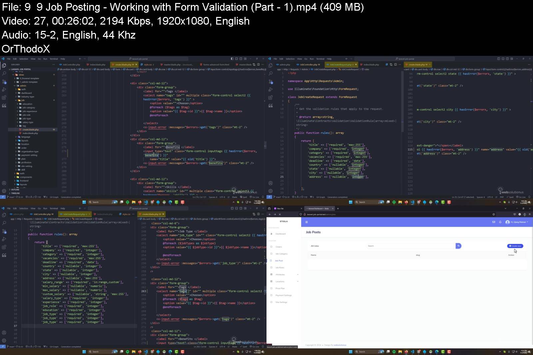Toggle primary side bar in top-right VS Code frame

(499, 59)
